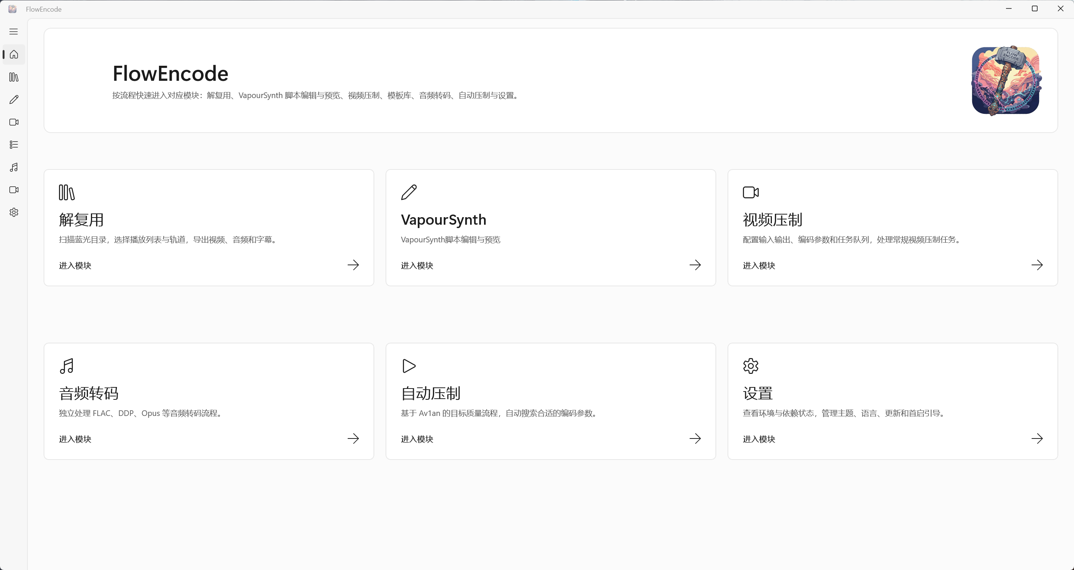Click the arrow on the 自动压制 card
Screen dimensions: 1074x570
click(x=695, y=438)
